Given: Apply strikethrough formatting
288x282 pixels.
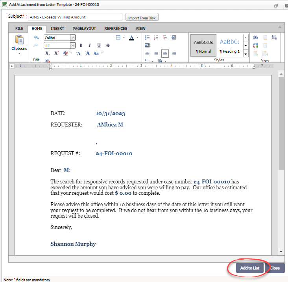Looking at the screenshot, I should click(x=108, y=46).
